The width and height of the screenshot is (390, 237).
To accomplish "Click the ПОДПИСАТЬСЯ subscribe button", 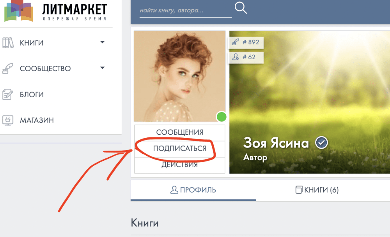I will 179,148.
